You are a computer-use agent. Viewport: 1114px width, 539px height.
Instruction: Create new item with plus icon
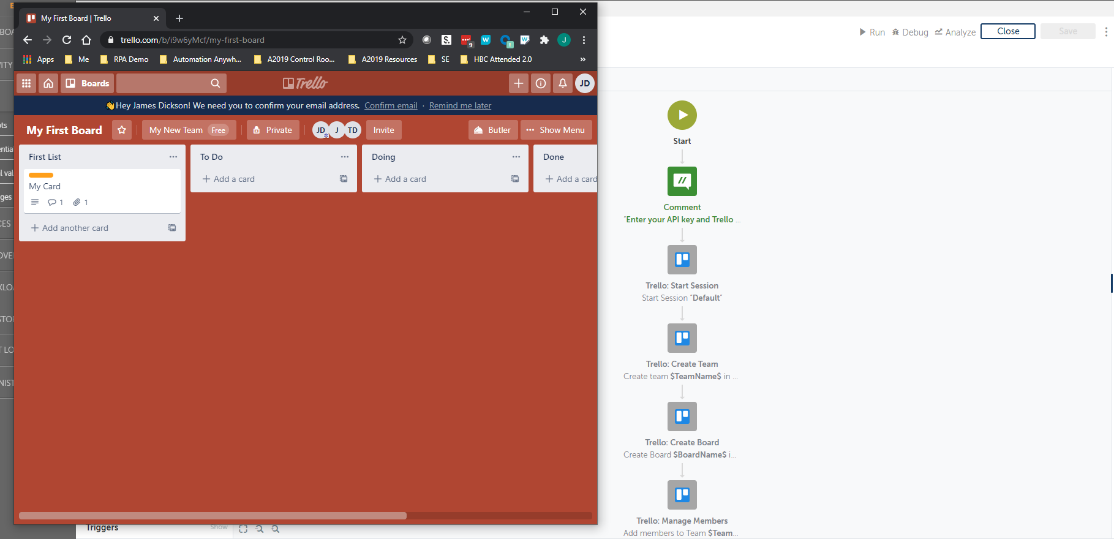tap(519, 83)
